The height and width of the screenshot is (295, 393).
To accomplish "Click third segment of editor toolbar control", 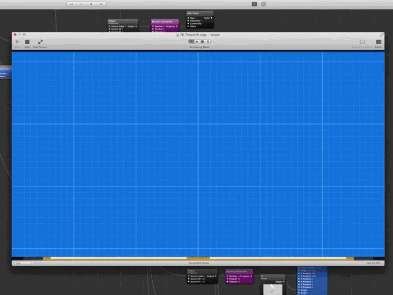I will pyautogui.click(x=91, y=4).
